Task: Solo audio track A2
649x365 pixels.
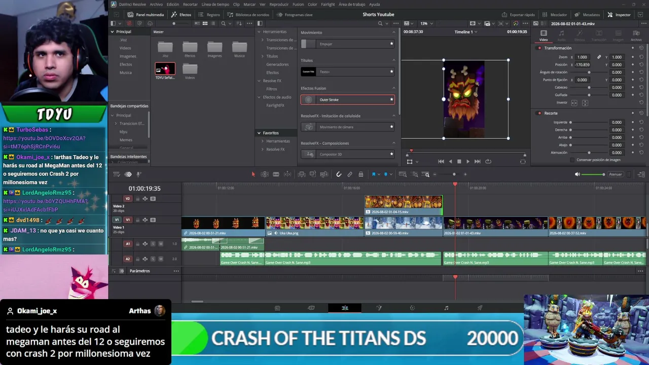Action: point(153,259)
